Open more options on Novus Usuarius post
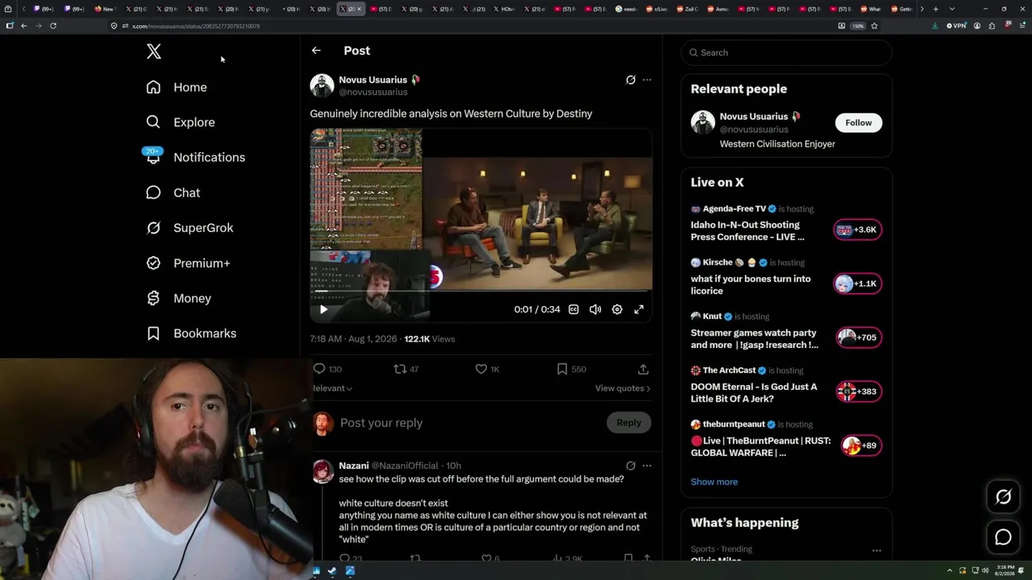This screenshot has width=1032, height=580. 647,80
